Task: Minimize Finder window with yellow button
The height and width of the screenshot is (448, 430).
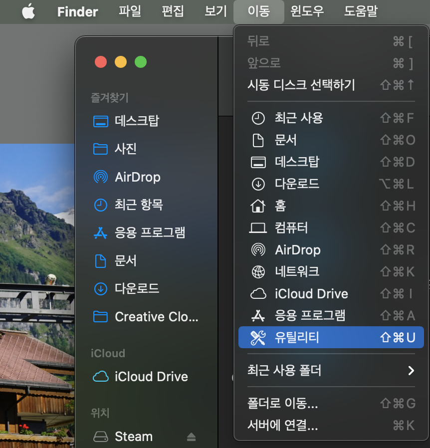Action: [x=121, y=62]
